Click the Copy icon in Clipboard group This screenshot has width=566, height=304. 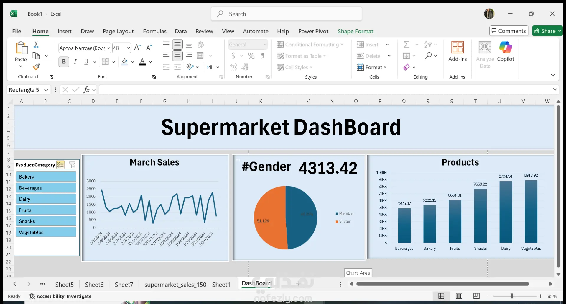click(36, 56)
